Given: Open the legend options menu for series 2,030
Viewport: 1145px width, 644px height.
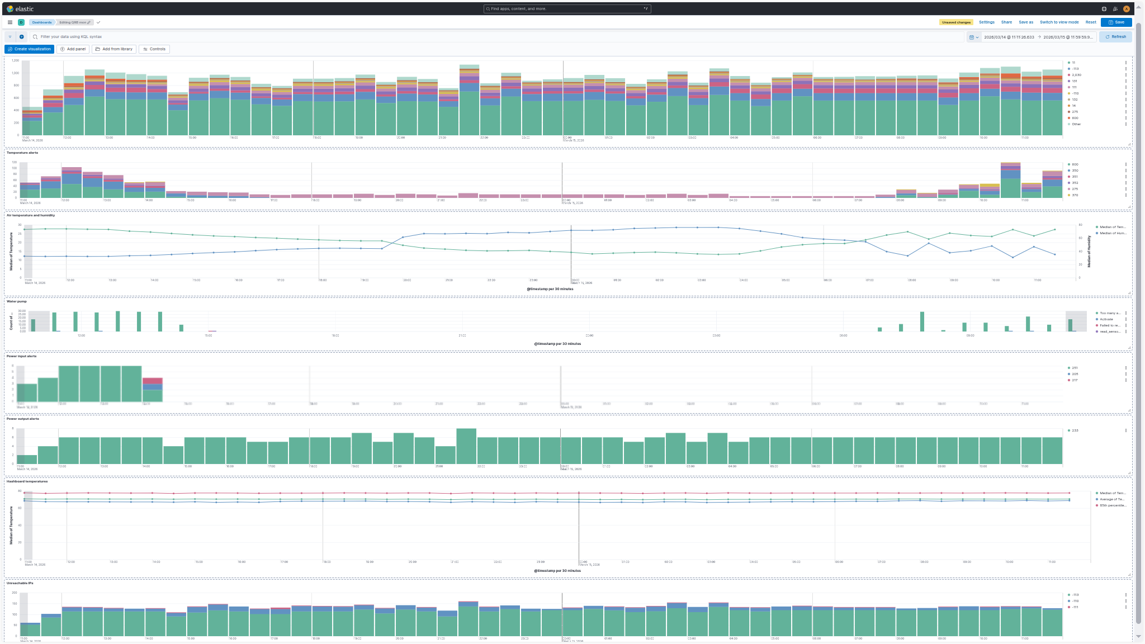Looking at the screenshot, I should click(1126, 75).
